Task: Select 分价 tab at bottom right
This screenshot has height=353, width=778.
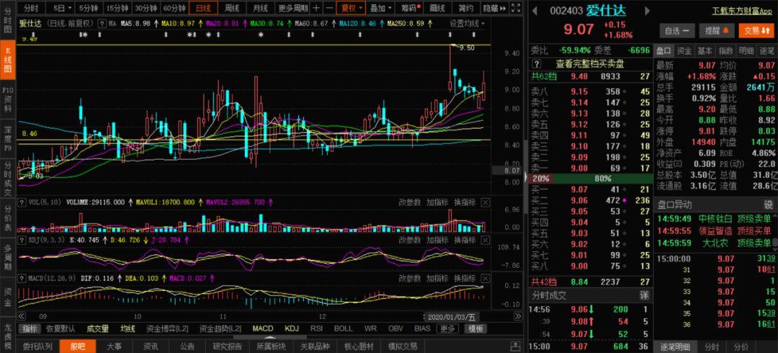Action: coord(741,347)
